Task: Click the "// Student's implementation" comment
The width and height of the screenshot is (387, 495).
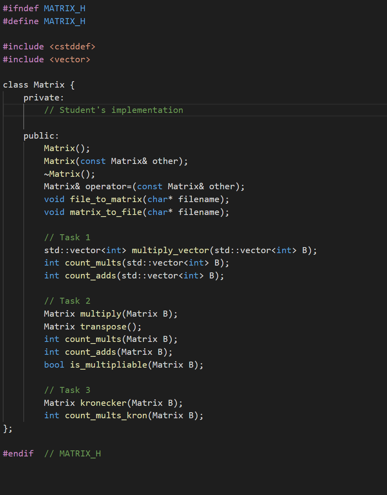Action: (113, 110)
